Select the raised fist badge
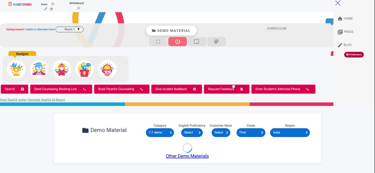Viewport: 375px width, 173px height. pyautogui.click(x=39, y=69)
